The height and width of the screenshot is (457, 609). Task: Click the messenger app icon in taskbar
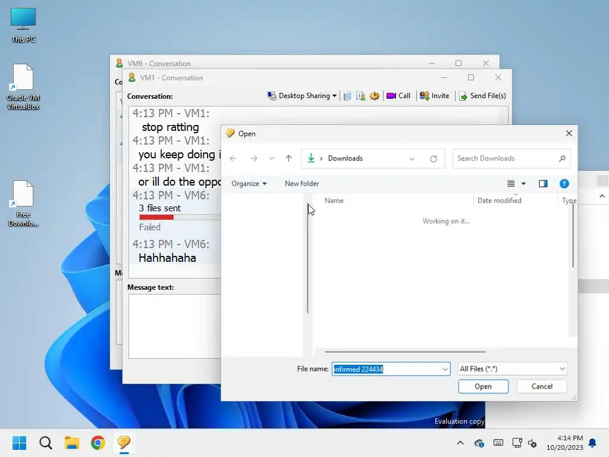tap(124, 443)
